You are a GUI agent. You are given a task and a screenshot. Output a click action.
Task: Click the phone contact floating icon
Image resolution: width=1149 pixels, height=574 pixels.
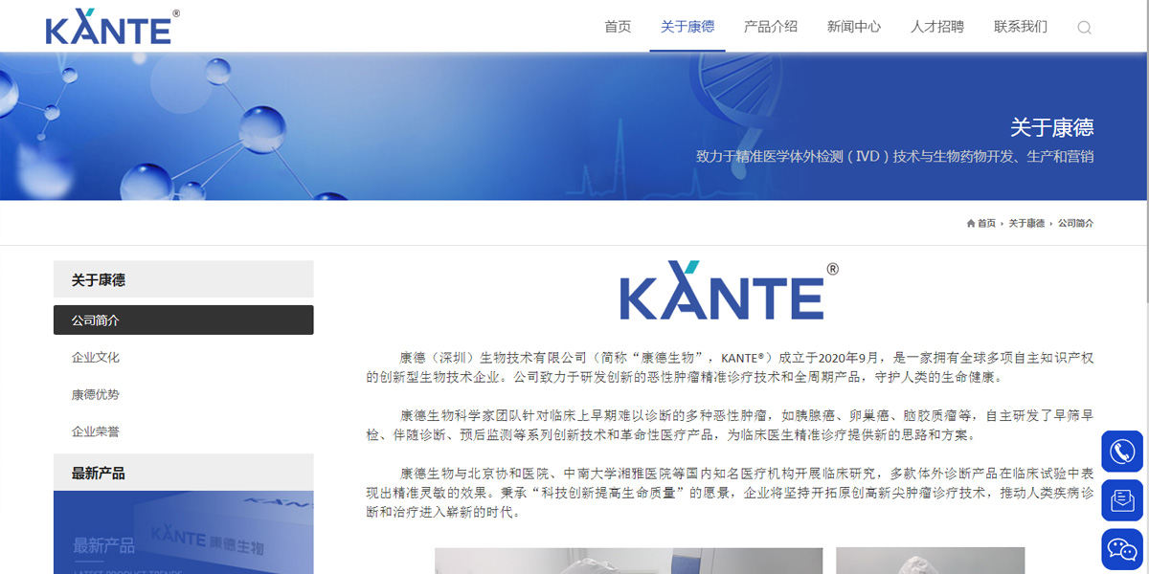(1122, 452)
